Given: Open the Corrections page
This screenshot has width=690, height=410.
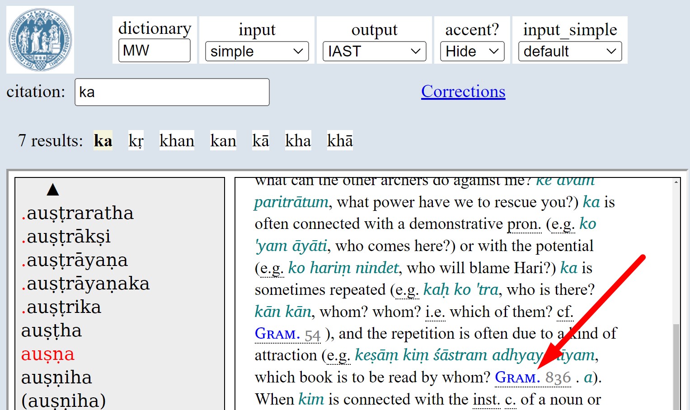Looking at the screenshot, I should coord(463,91).
